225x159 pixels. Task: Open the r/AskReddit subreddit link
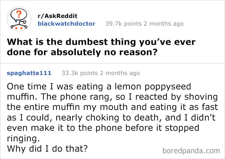tap(58, 16)
